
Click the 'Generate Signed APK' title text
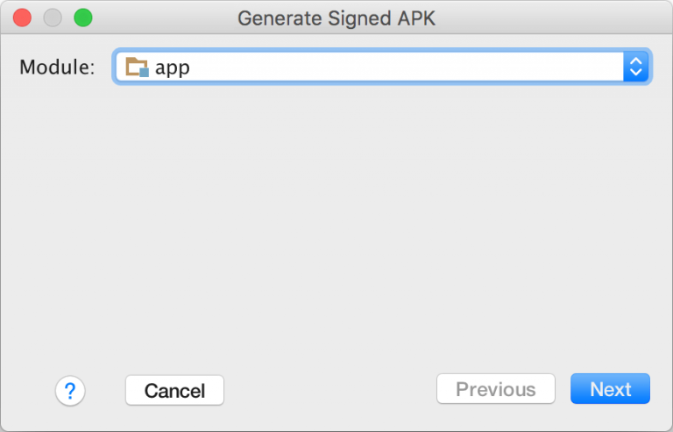(336, 18)
